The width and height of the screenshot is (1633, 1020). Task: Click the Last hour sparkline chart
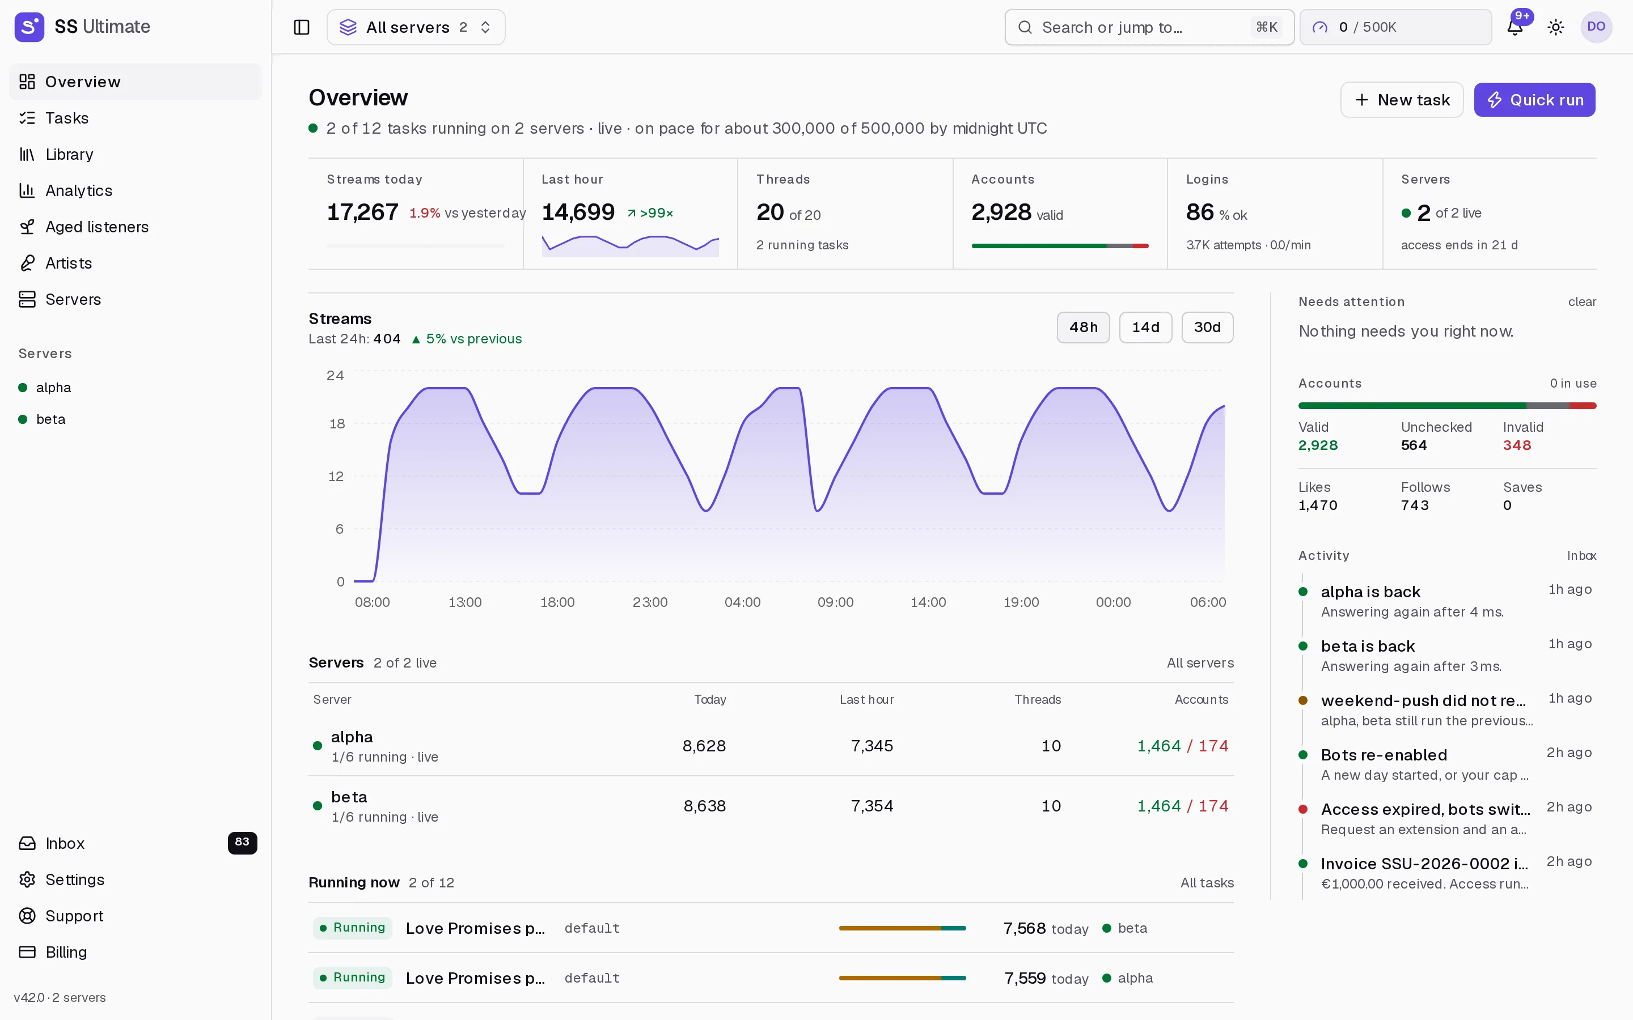point(631,245)
